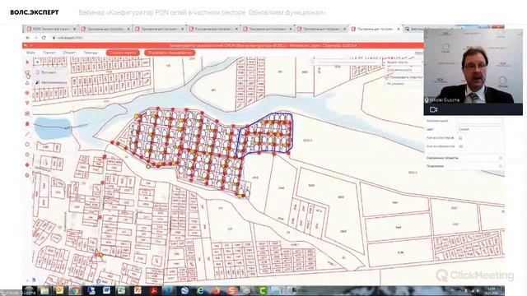This screenshot has height=296, width=527.
Task: Open the Объект menu
Action: (69, 53)
